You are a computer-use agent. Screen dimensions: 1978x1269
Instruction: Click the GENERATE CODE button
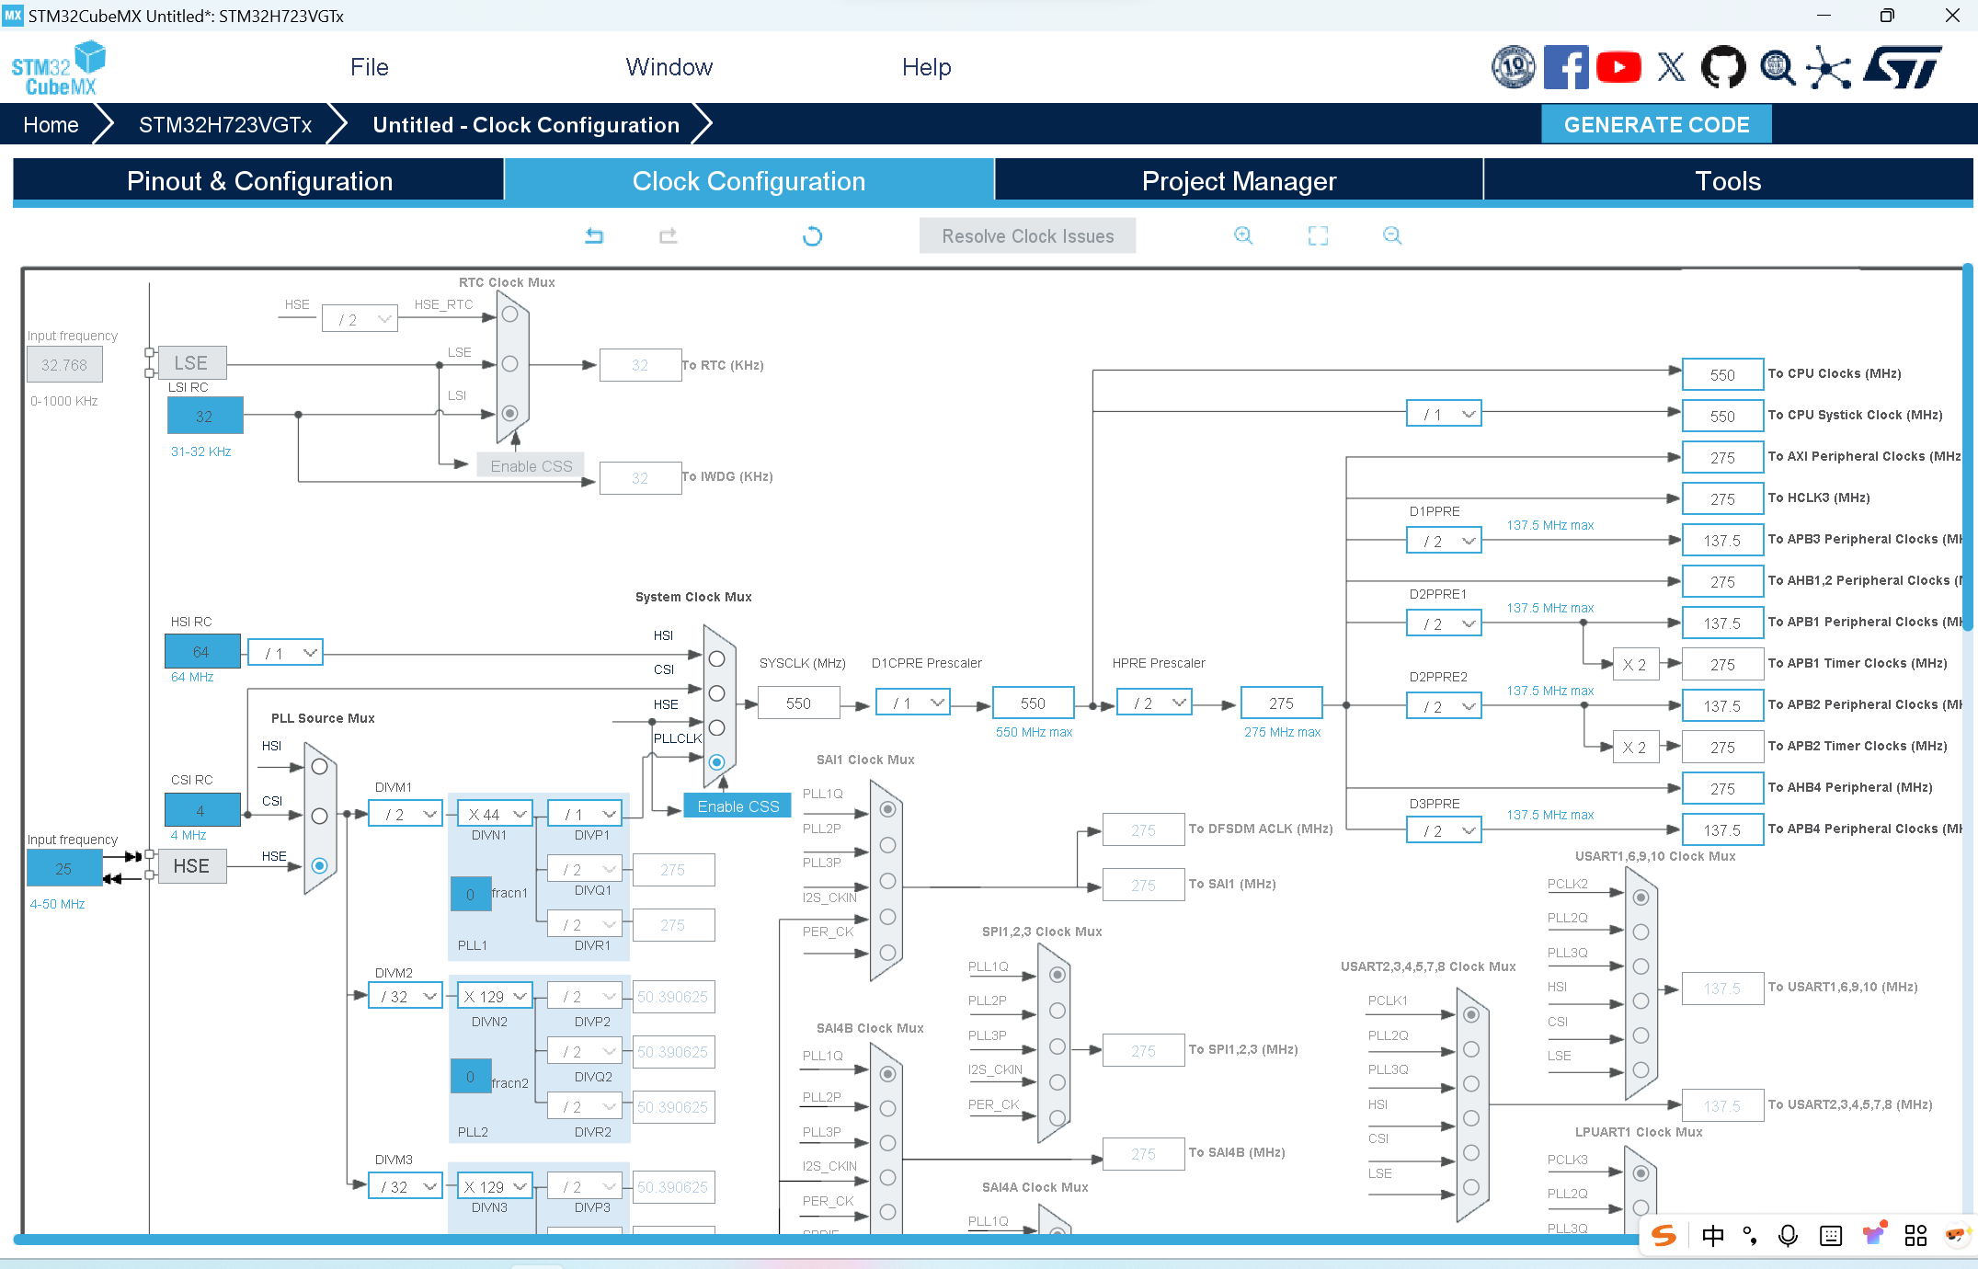coord(1656,125)
